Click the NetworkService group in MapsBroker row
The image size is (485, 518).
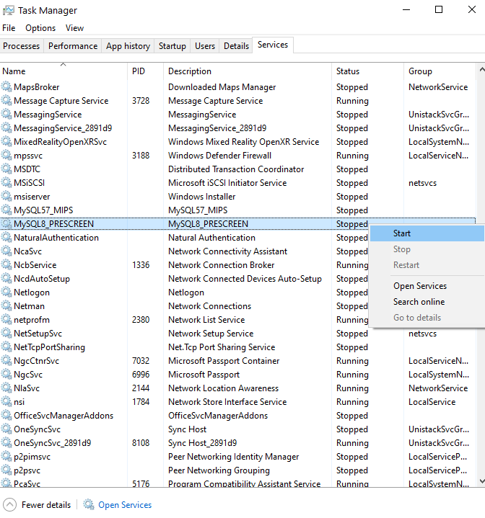click(x=438, y=87)
